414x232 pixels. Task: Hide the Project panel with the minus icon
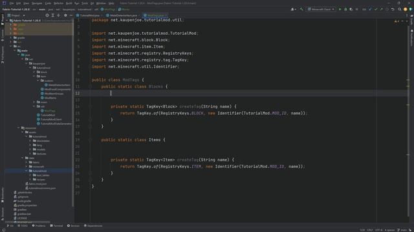click(x=71, y=15)
